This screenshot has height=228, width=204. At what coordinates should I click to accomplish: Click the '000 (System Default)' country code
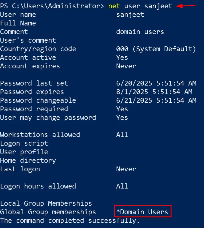(156, 49)
